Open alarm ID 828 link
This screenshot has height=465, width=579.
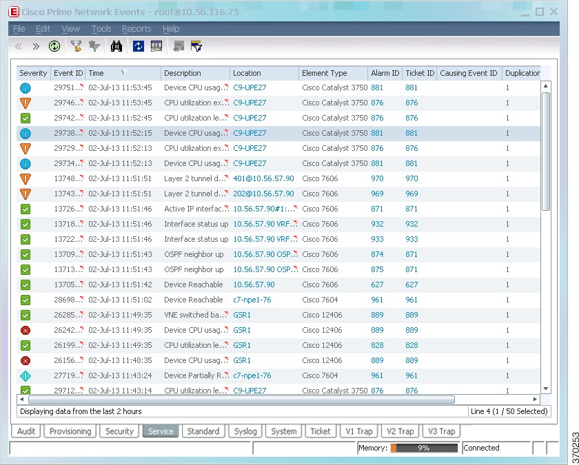tap(378, 345)
